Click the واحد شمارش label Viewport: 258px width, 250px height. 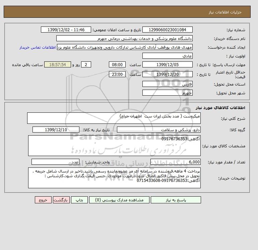pos(97,162)
